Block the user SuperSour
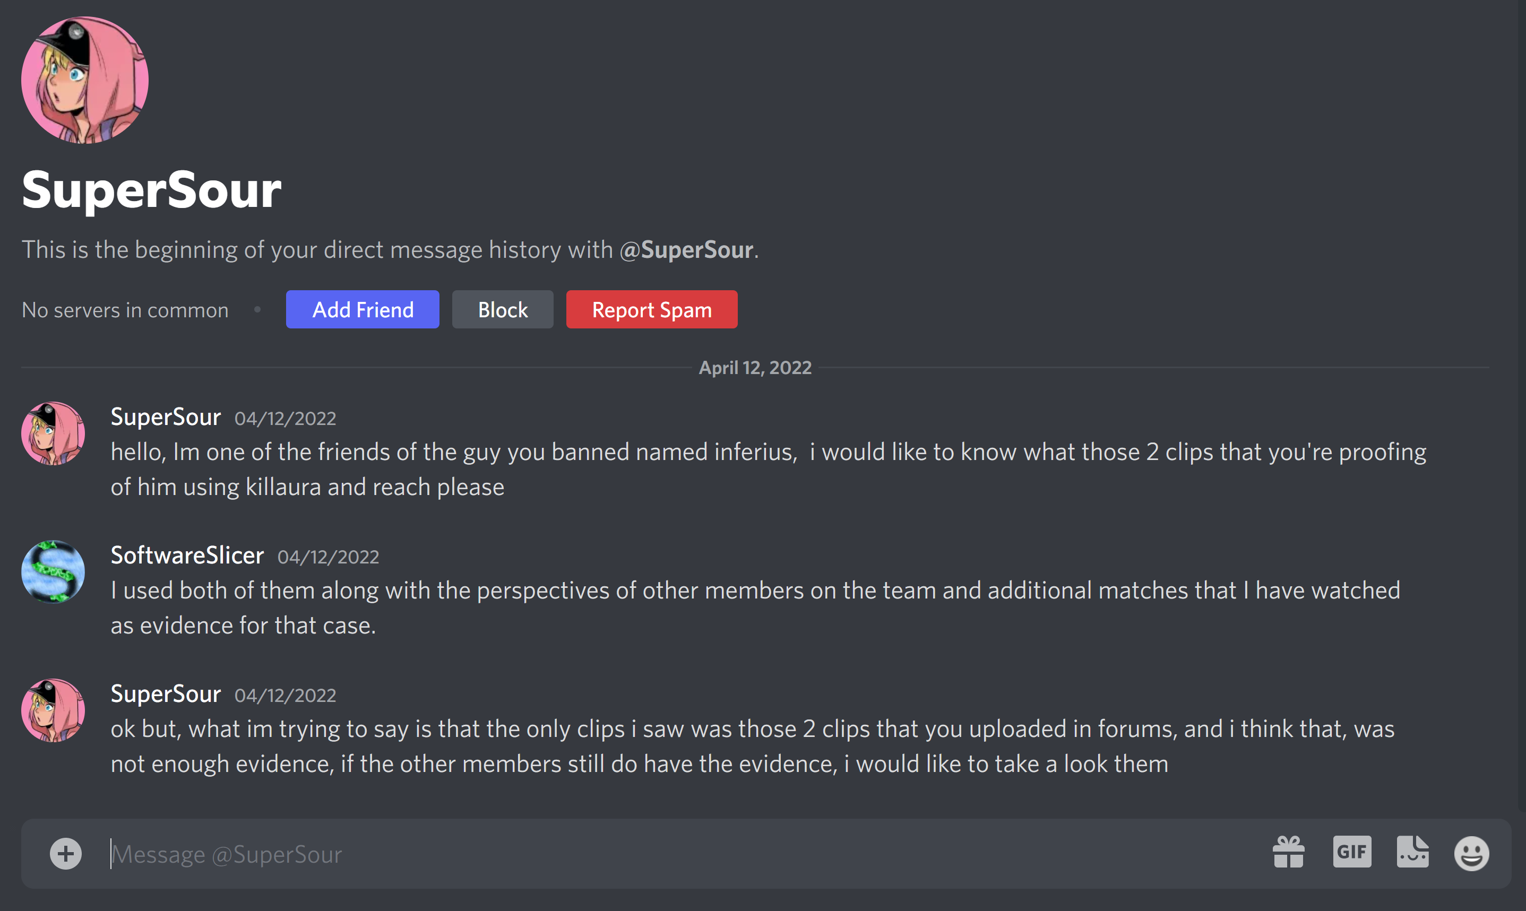Viewport: 1526px width, 911px height. [503, 309]
